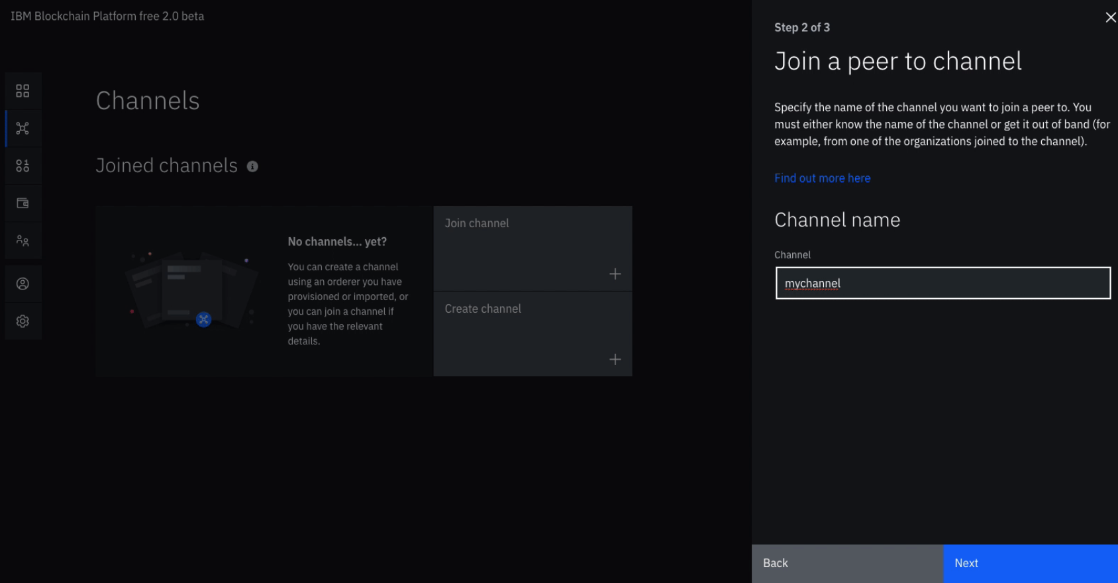Click the No channels illustration
The image size is (1118, 583).
tap(192, 290)
